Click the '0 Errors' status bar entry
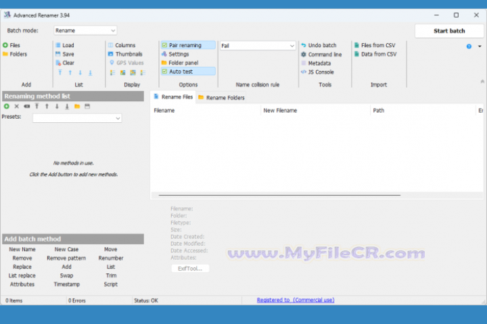The image size is (487, 324). point(77,300)
